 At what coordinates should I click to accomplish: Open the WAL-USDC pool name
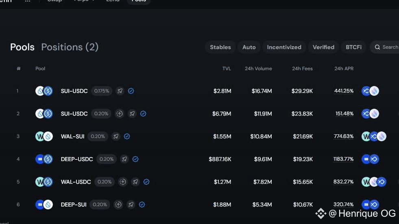(76, 182)
